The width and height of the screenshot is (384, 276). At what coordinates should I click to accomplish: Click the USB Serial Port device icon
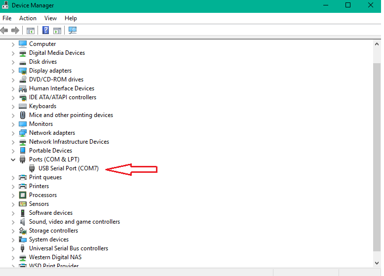pyautogui.click(x=32, y=168)
